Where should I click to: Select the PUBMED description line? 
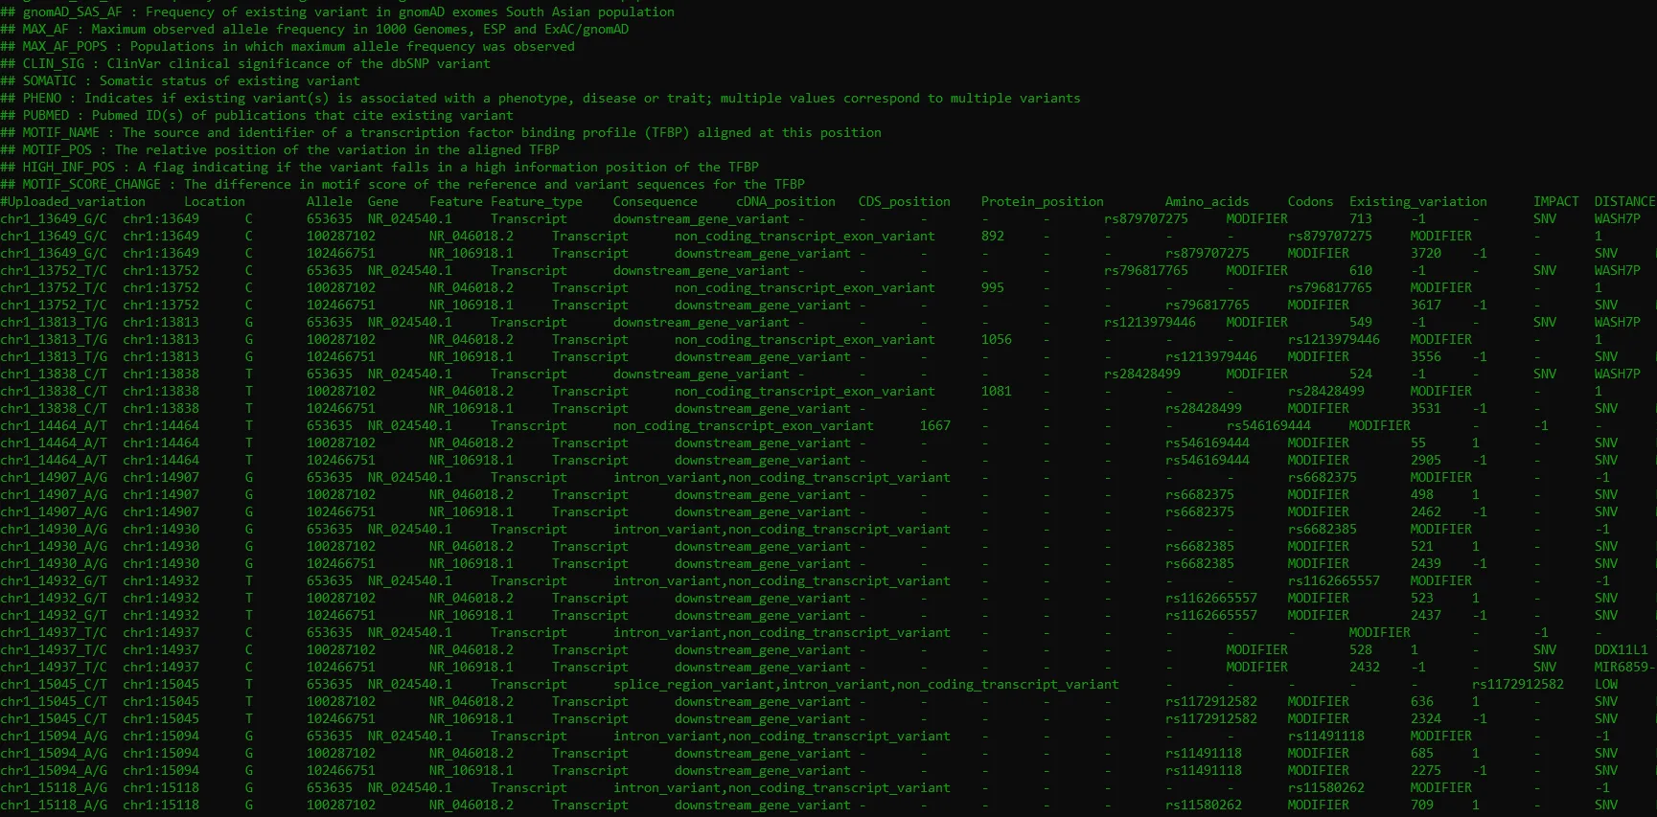(x=257, y=116)
